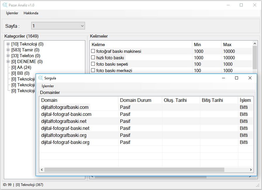This screenshot has width=262, height=190.
Task: Select the dijitalfotografbaski.com row
Action: pyautogui.click(x=146, y=107)
